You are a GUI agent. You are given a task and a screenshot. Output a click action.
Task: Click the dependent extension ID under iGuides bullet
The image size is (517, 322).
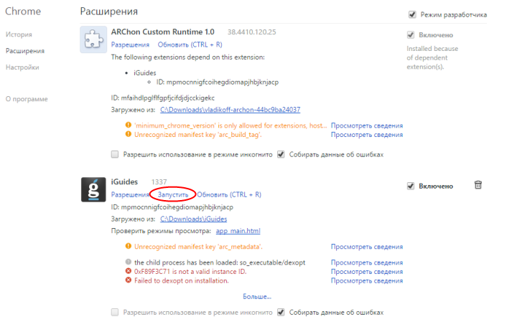[x=218, y=82]
